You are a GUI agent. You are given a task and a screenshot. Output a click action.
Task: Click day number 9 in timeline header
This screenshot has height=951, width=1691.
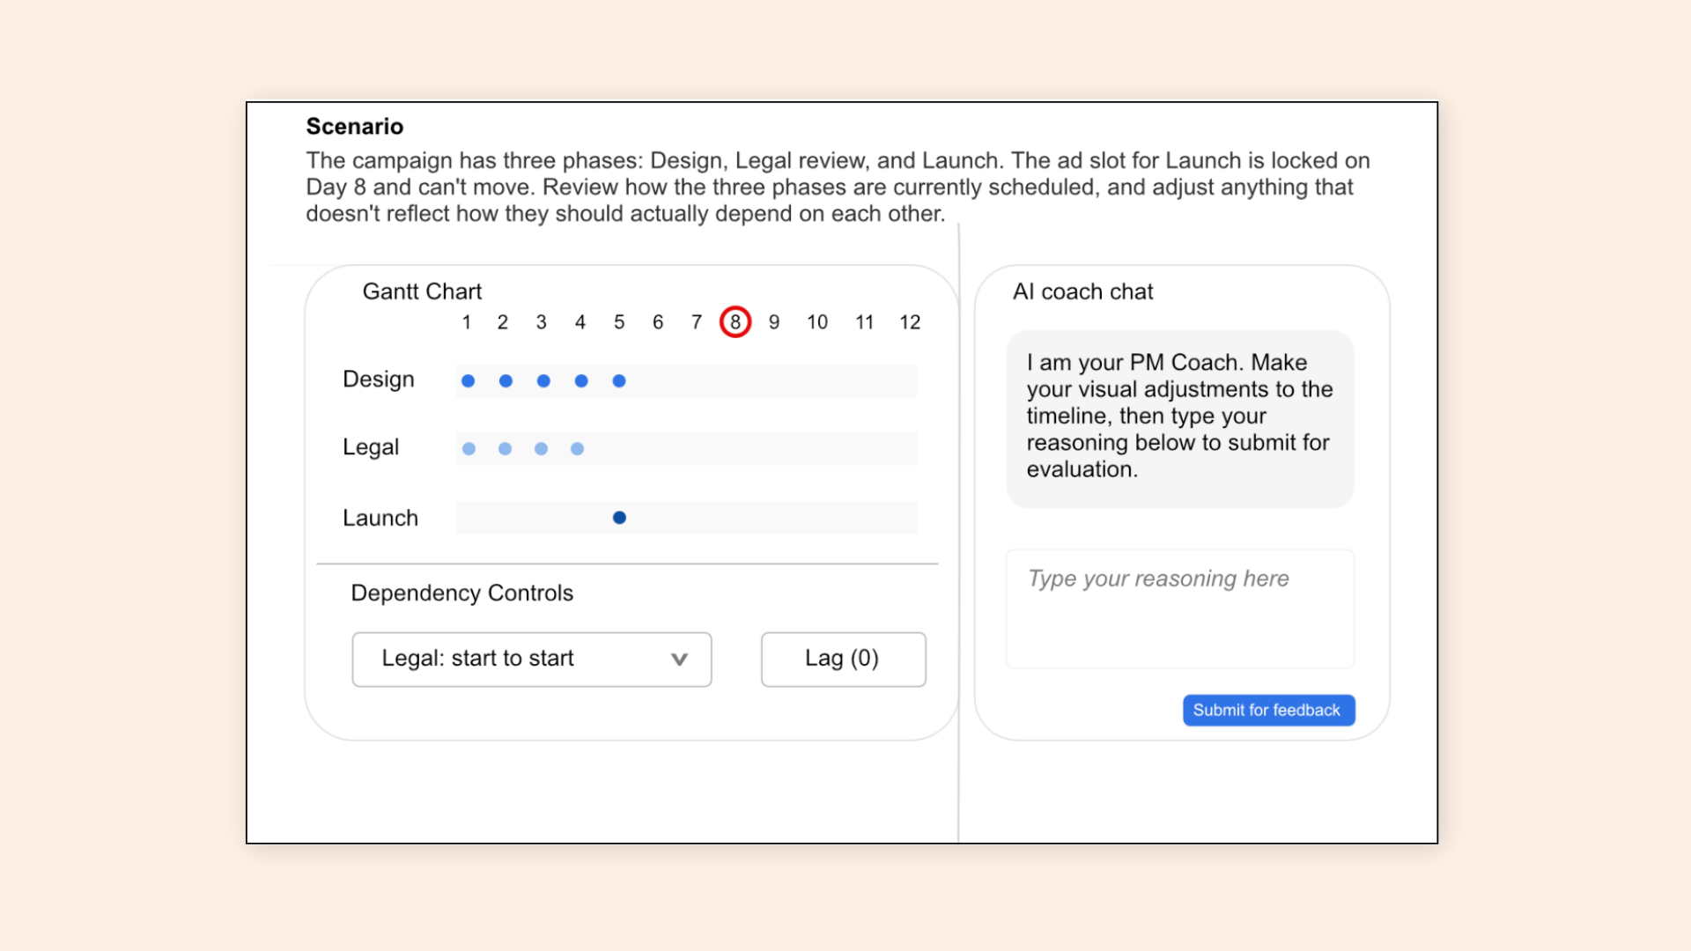tap(774, 322)
